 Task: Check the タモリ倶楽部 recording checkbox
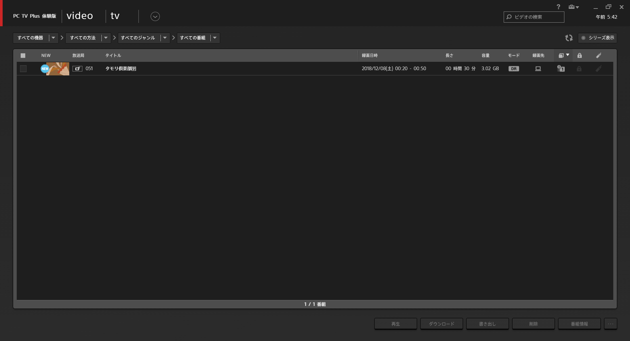[23, 69]
